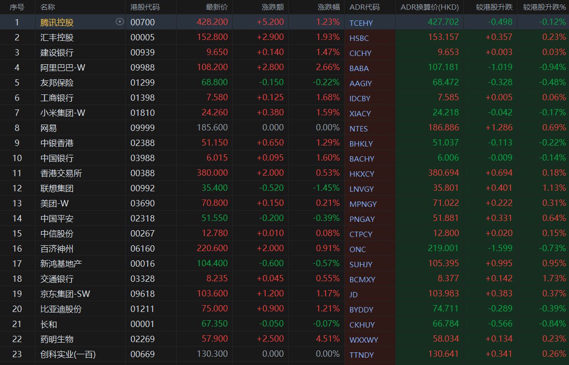
Task: Select the latest price 428.200
Action: (212, 22)
